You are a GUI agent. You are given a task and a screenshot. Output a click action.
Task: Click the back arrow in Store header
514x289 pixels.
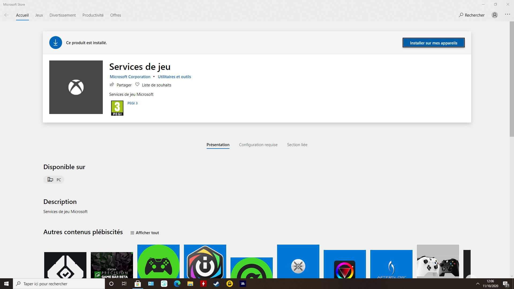[6, 15]
